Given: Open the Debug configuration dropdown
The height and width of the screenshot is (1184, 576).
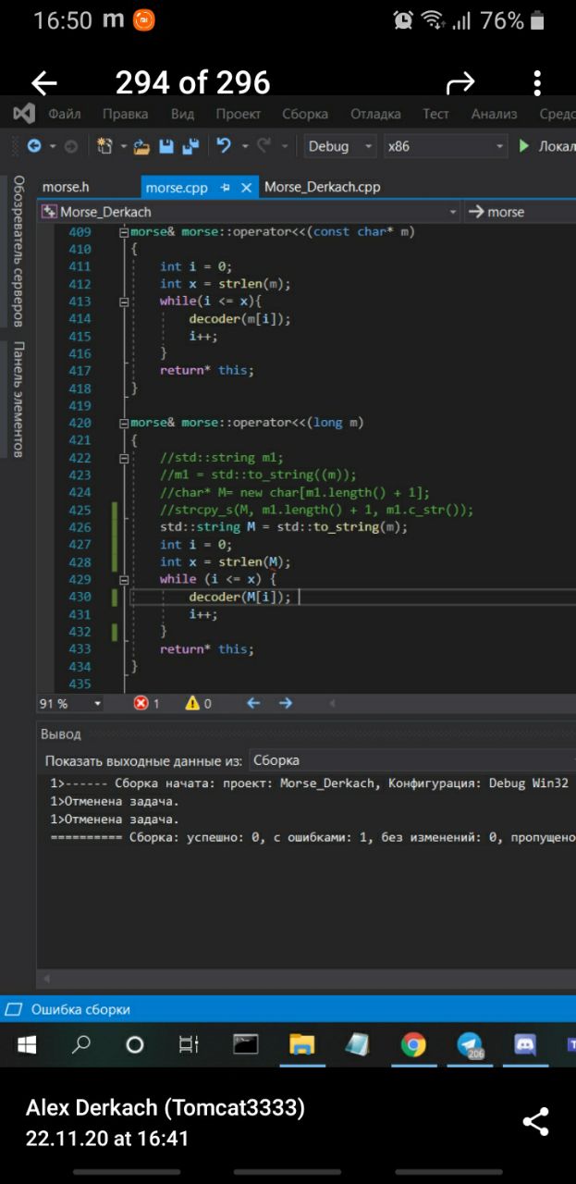Looking at the screenshot, I should pyautogui.click(x=340, y=146).
